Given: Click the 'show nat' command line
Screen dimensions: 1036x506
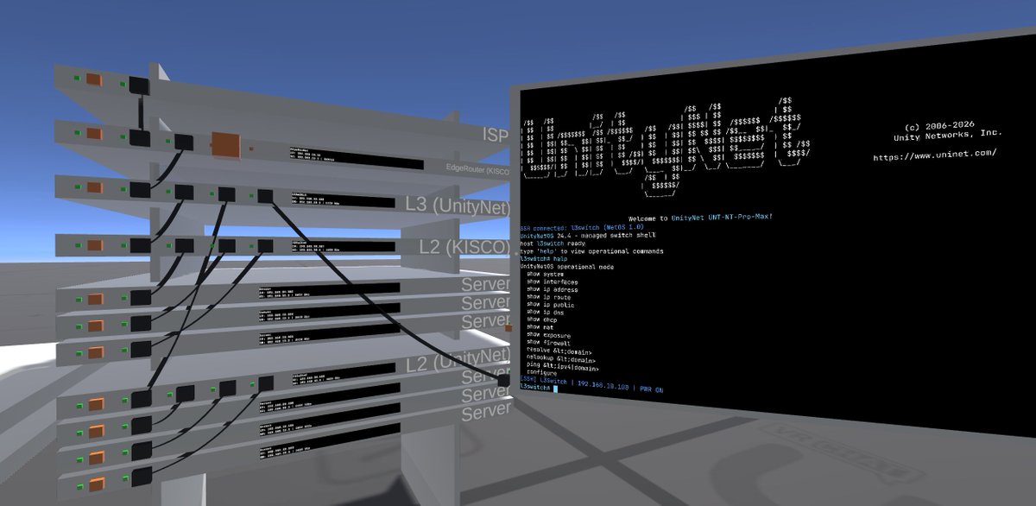Looking at the screenshot, I should pyautogui.click(x=541, y=327).
